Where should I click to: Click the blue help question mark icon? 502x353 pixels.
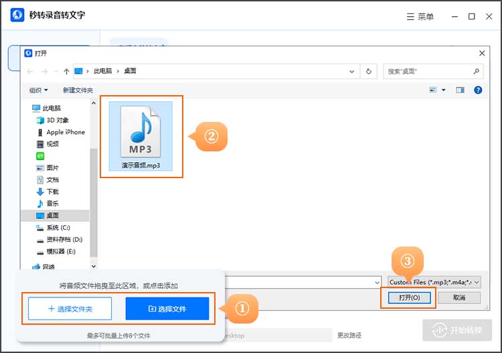pyautogui.click(x=478, y=90)
